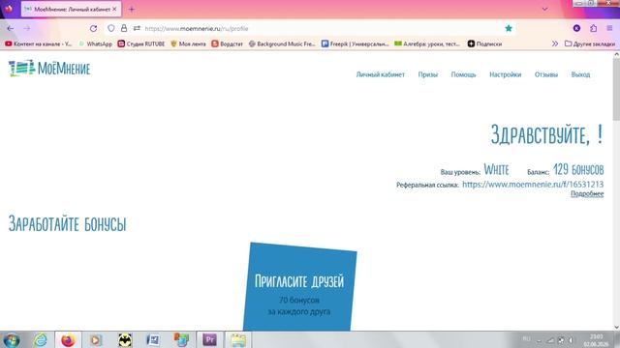Click the scrollbar down arrow
Image resolution: width=620 pixels, height=348 pixels.
(616, 327)
